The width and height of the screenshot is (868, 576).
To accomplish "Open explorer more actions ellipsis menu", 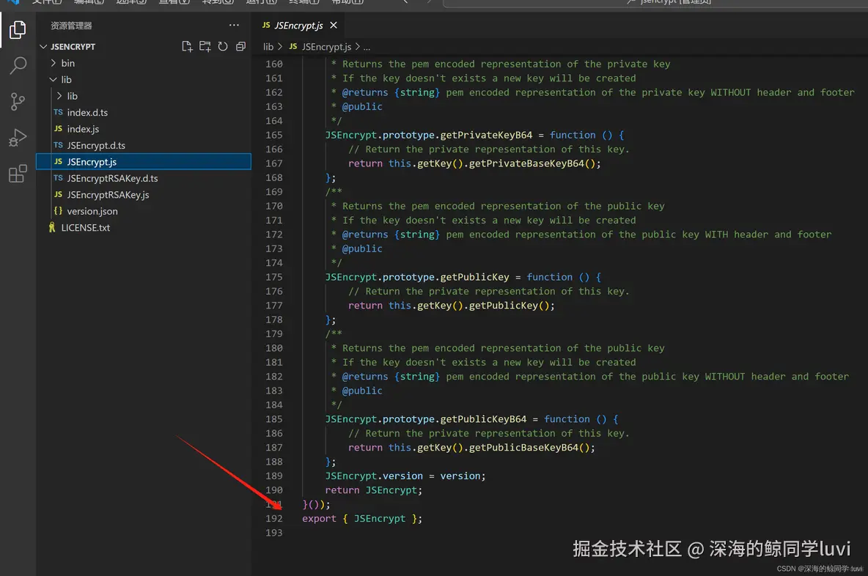I will click(x=234, y=25).
